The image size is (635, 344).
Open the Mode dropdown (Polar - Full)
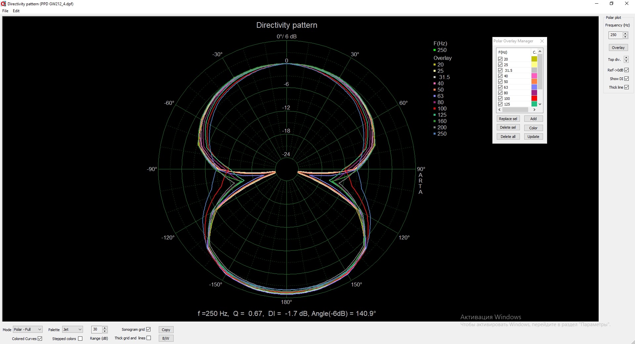(x=28, y=329)
